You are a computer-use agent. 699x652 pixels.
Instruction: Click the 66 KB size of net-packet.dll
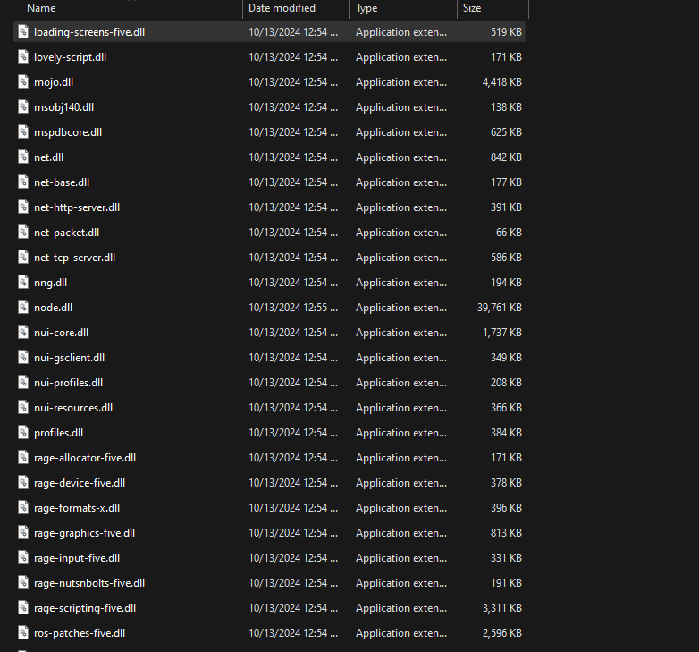click(x=509, y=233)
